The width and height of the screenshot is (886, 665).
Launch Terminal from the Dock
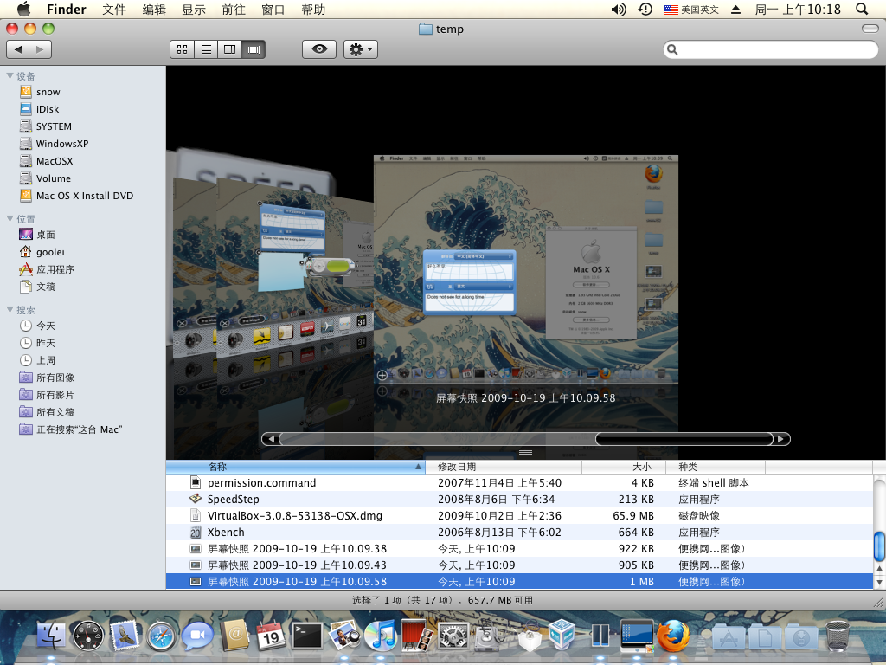click(x=307, y=635)
